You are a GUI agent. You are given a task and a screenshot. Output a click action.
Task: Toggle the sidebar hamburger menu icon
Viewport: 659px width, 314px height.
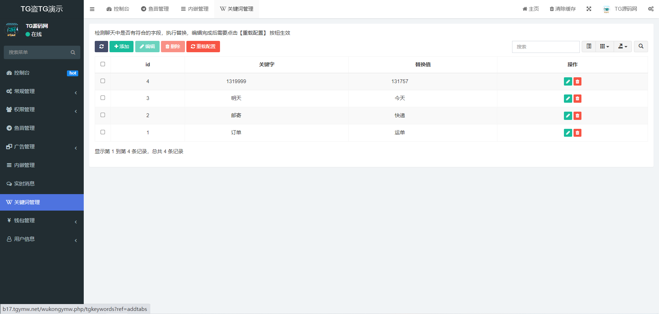click(x=92, y=9)
